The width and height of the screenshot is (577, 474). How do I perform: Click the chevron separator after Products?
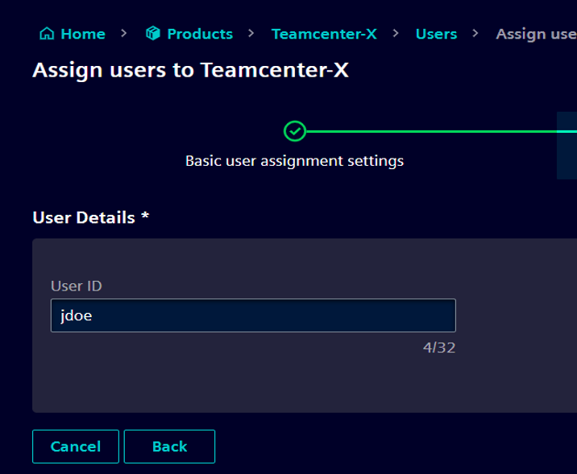point(251,34)
